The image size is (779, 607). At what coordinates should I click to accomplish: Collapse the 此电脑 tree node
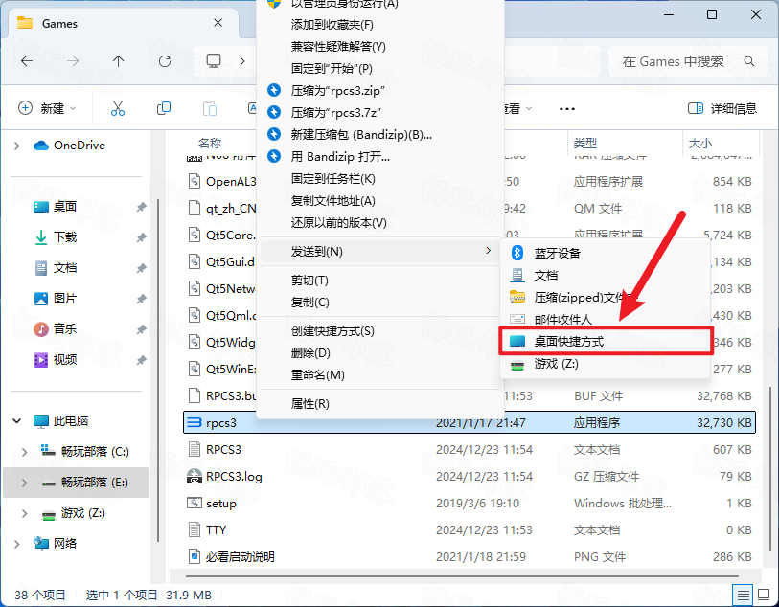17,421
